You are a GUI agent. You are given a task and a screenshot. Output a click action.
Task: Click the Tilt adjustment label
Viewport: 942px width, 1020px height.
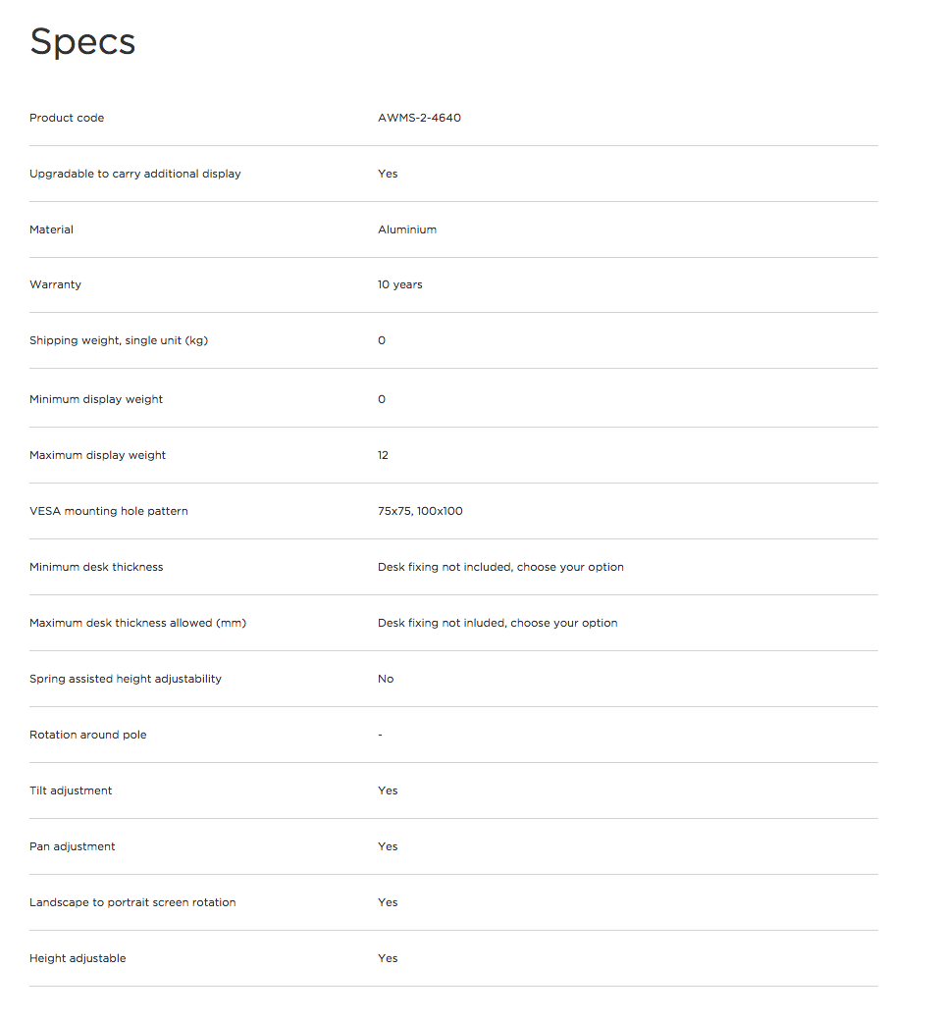pyautogui.click(x=71, y=790)
